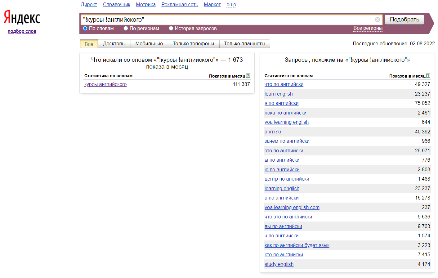Open help icon beside right 'Показов в месяц'
Screen dimensions: 438x278
click(x=428, y=76)
